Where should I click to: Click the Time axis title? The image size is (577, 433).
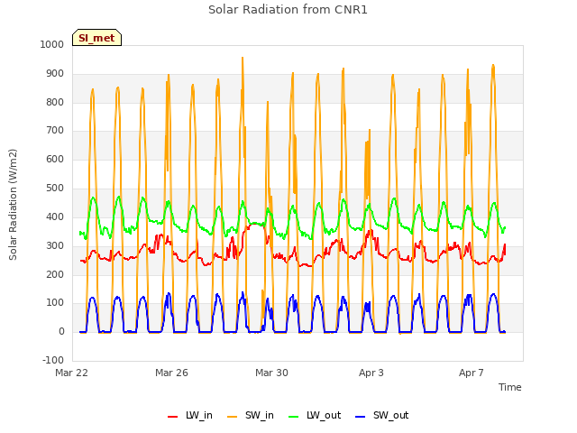tap(510, 387)
